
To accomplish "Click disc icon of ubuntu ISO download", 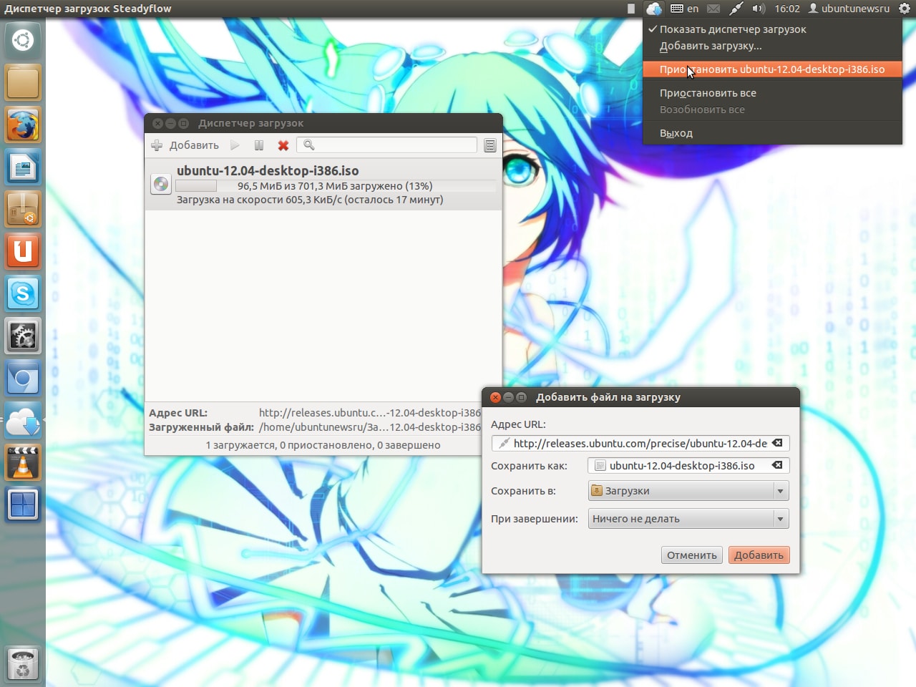I will (x=161, y=185).
